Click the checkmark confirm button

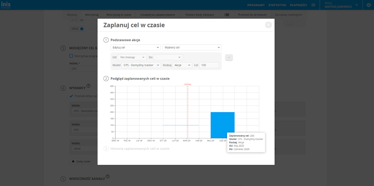(x=229, y=58)
